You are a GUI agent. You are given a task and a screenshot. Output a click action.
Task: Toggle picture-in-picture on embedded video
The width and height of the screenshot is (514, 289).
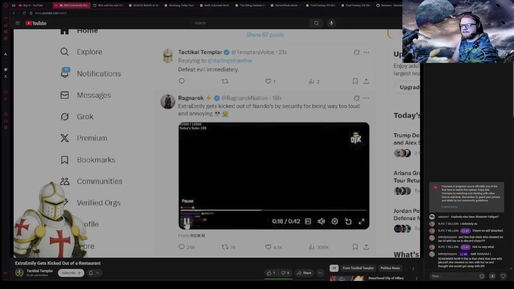[x=348, y=221]
